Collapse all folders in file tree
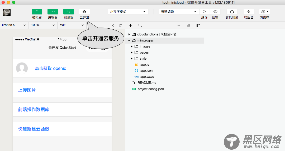The width and height of the screenshot is (285, 151). [188, 25]
